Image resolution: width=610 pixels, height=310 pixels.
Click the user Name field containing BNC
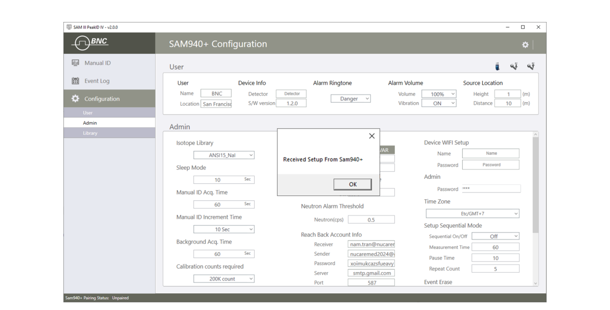coord(216,93)
